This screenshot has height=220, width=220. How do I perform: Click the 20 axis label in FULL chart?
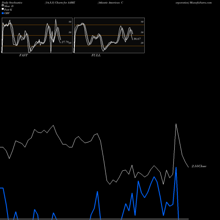tap(142, 43)
